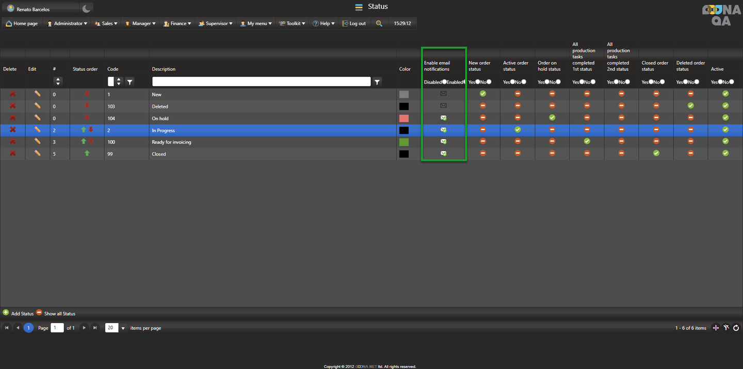Click the Description column filter icon
Image resolution: width=743 pixels, height=369 pixels.
(x=377, y=82)
